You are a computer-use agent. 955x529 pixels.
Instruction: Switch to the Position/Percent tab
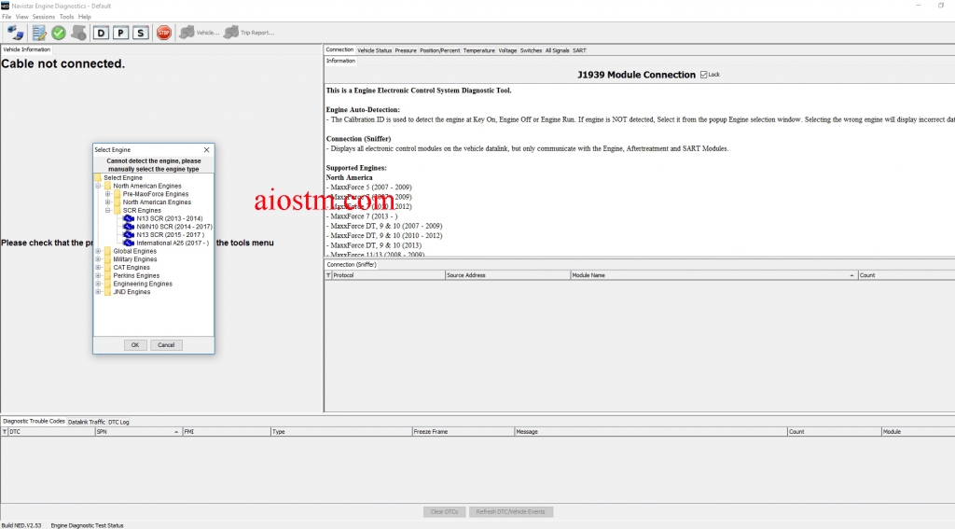click(x=439, y=50)
